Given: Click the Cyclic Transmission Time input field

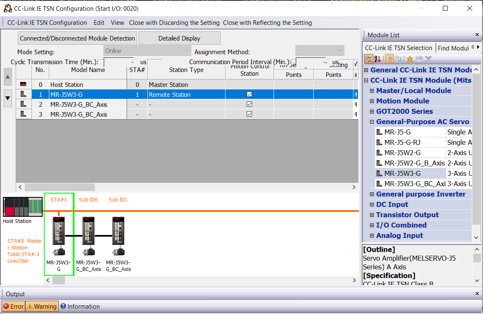Looking at the screenshot, I should click(118, 62).
